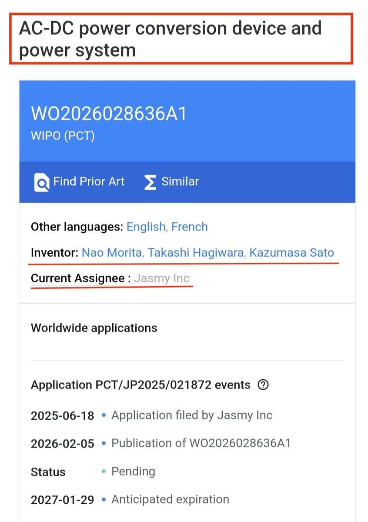This screenshot has height=522, width=368.
Task: Click Worldwide applications heading
Action: point(94,328)
